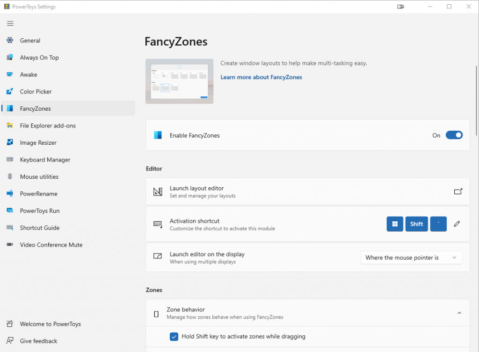
Task: Switch to Color Picker settings
Action: pos(68,92)
